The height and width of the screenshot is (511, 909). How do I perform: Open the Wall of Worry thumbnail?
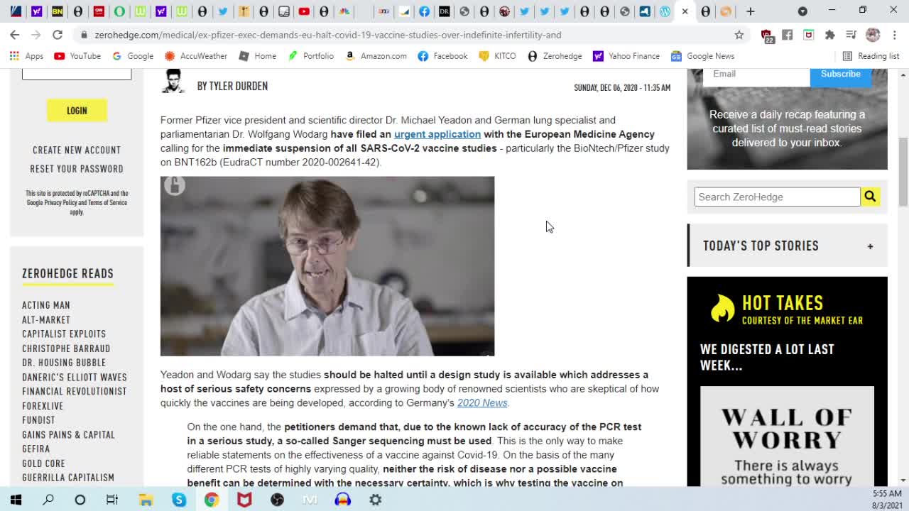(787, 436)
